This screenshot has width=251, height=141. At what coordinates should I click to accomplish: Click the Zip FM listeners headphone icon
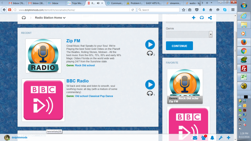[150, 53]
